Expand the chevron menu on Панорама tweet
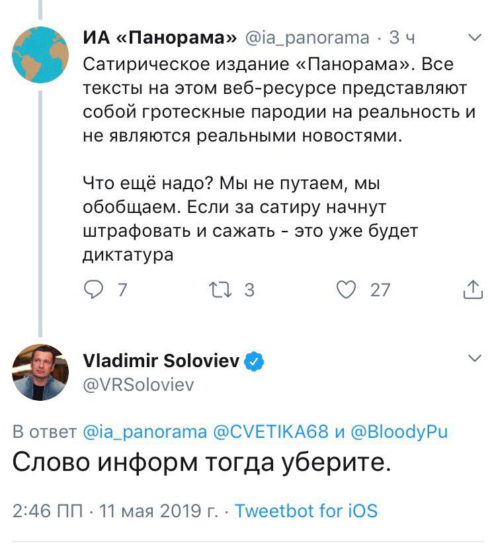 pos(474,39)
